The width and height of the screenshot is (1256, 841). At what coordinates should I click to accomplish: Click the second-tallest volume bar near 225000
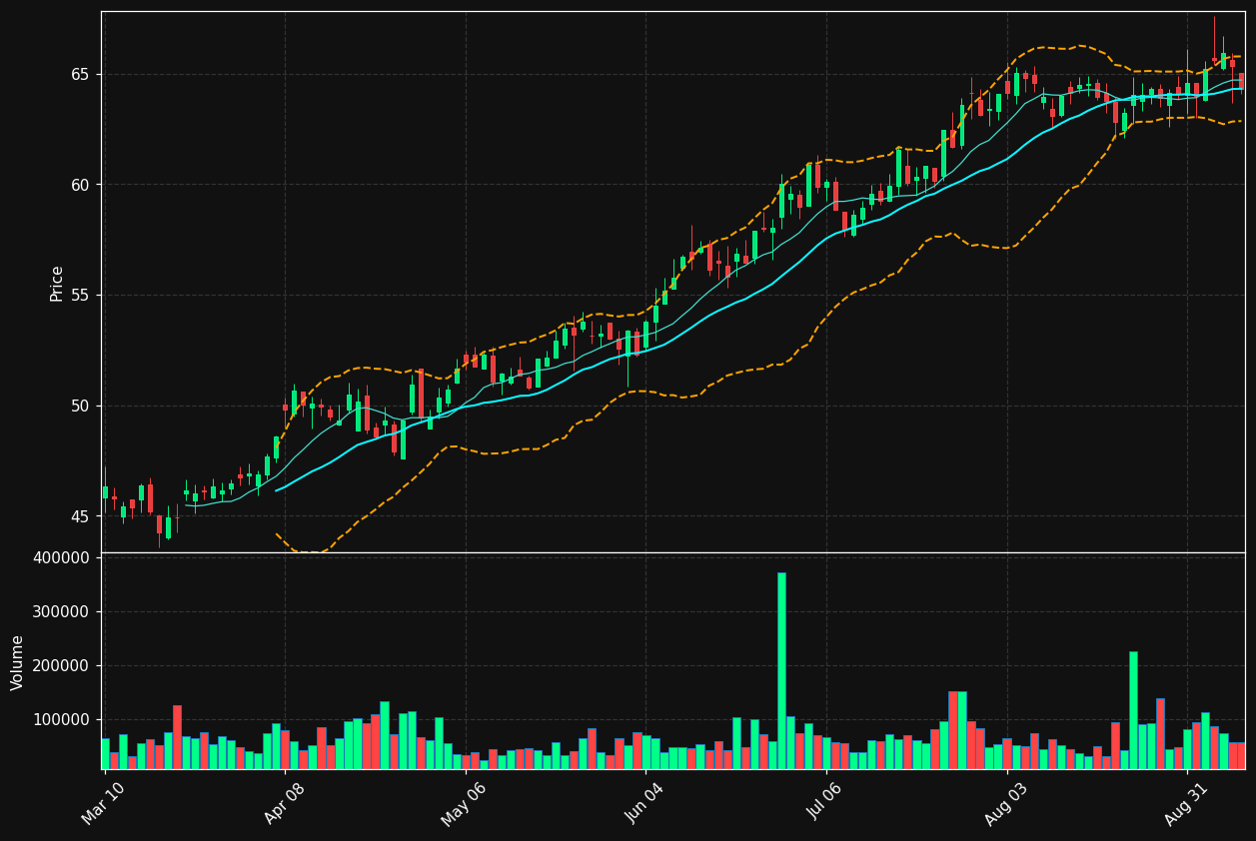1133,710
